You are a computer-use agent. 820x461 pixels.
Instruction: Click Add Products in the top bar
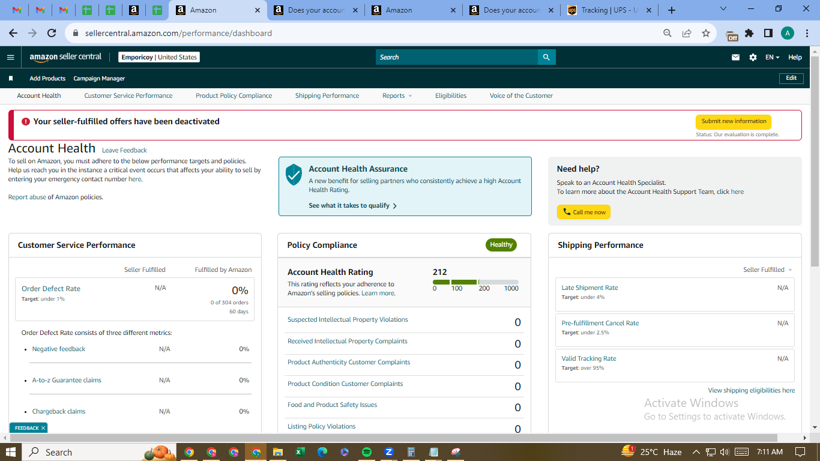tap(47, 79)
